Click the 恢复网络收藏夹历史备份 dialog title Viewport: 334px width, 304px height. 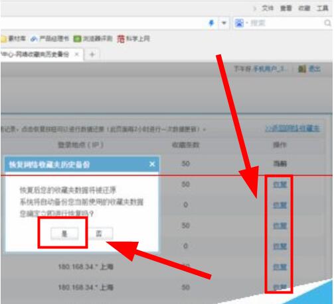49,164
